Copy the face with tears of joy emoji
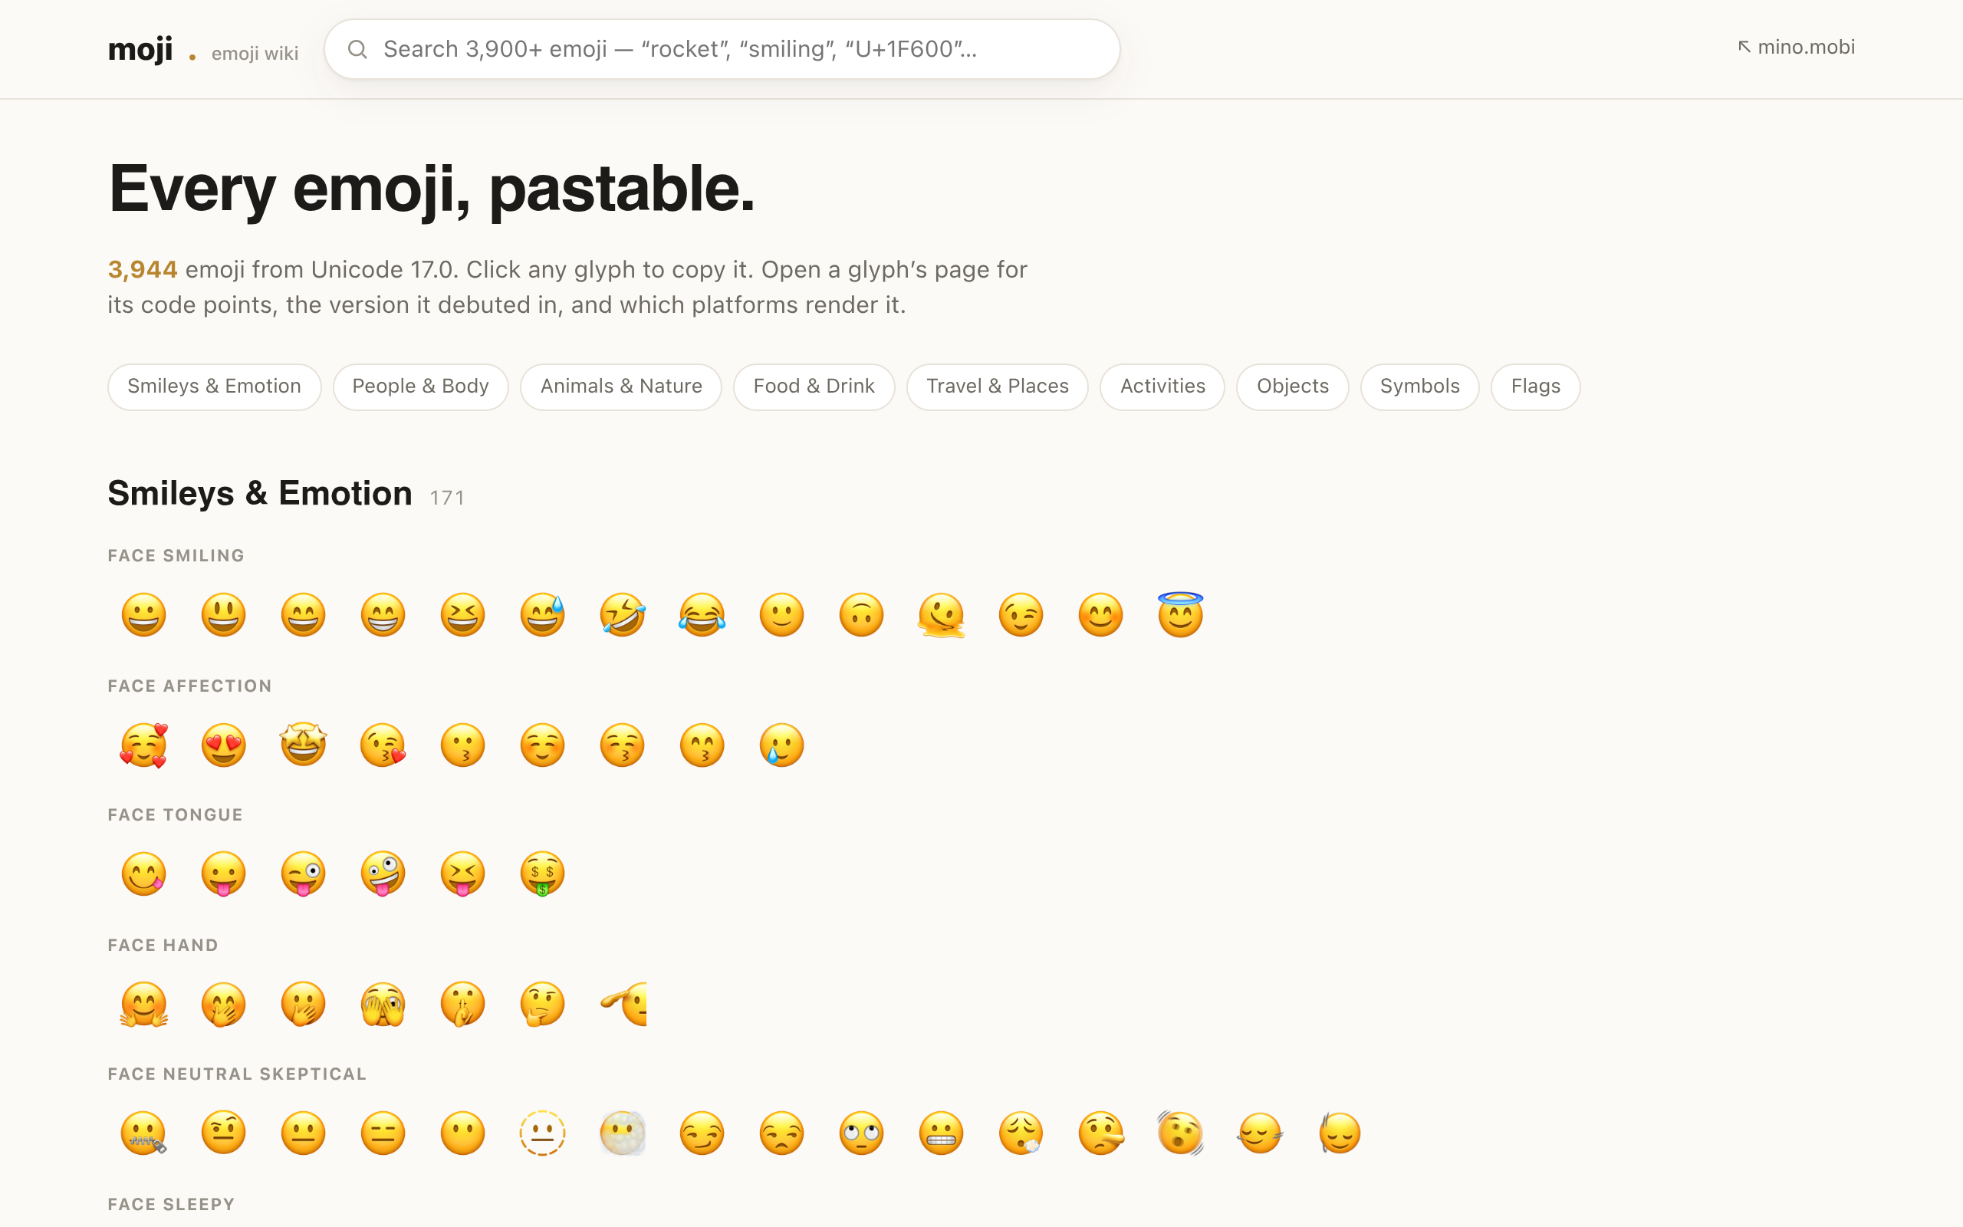Image resolution: width=1963 pixels, height=1227 pixels. tap(702, 614)
